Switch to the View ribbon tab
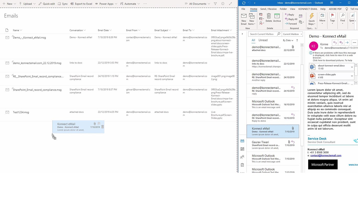The height and width of the screenshot is (201, 358). pos(292,9)
